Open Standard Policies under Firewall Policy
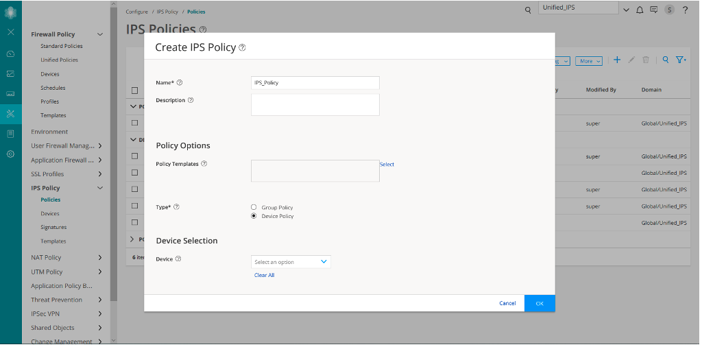The height and width of the screenshot is (347, 702). click(61, 46)
